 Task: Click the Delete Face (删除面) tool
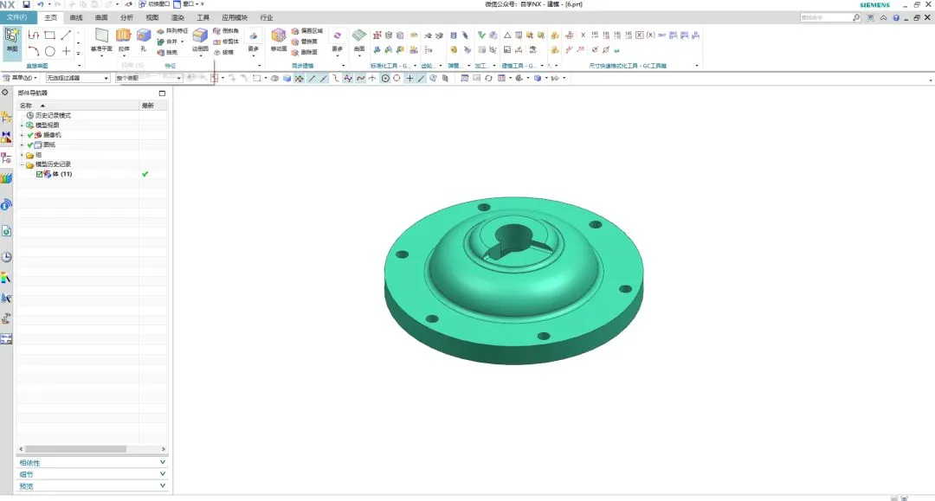pyautogui.click(x=305, y=53)
